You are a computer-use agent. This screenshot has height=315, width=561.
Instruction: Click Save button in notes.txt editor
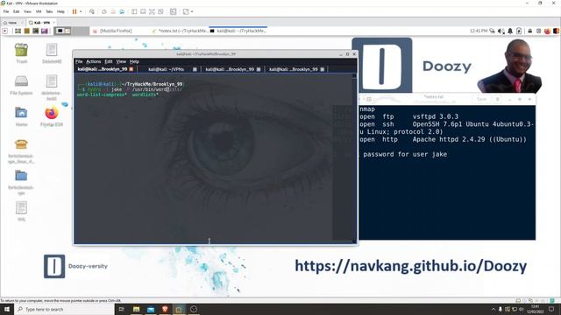click(481, 99)
